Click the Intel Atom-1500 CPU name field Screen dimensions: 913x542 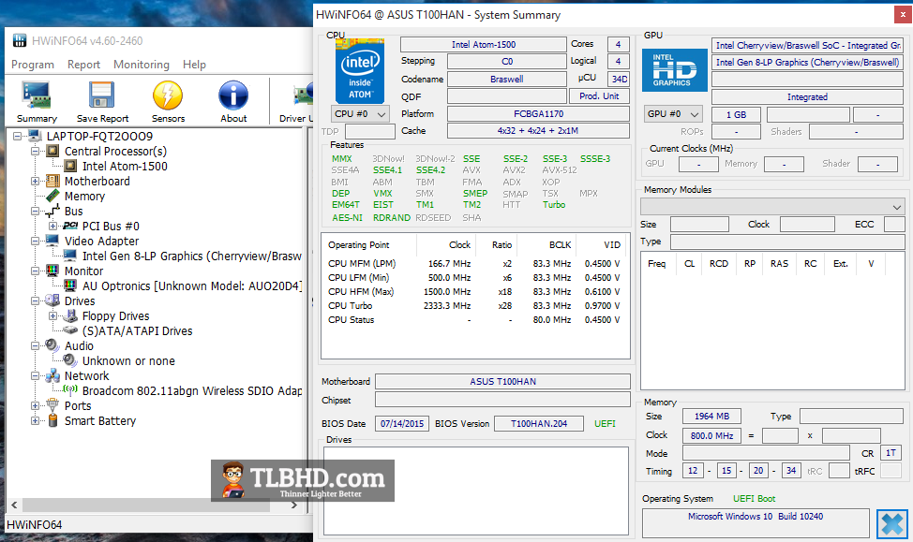(x=484, y=44)
